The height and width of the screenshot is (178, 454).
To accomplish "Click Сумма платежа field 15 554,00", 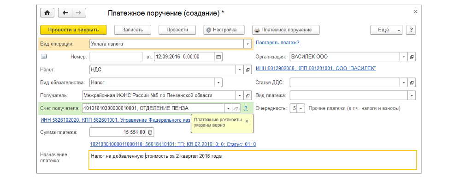I will coord(118,132).
